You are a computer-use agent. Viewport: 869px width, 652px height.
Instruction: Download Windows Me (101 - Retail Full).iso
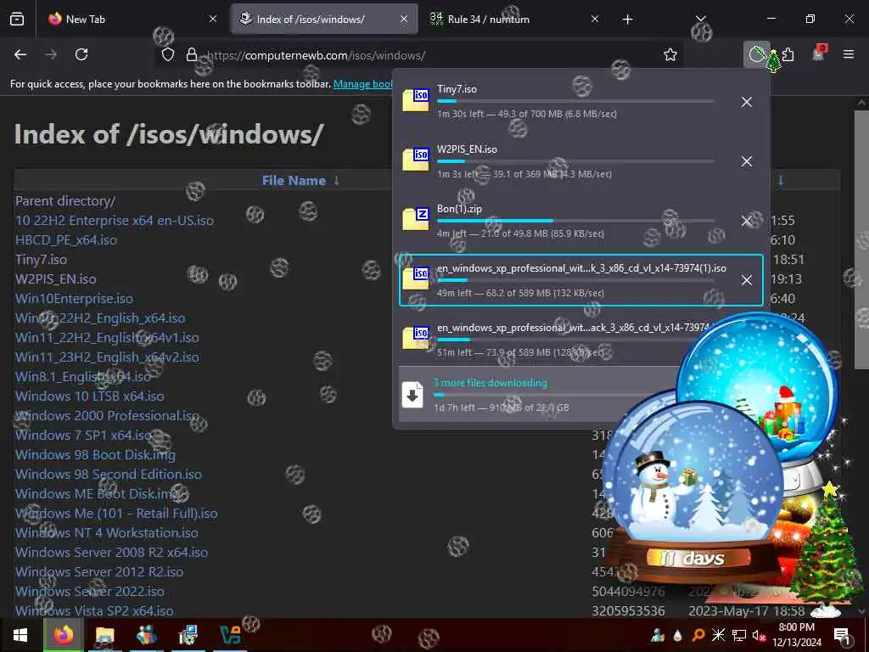[x=115, y=514]
